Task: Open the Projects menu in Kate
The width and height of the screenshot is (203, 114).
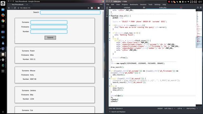Action: click(125, 4)
